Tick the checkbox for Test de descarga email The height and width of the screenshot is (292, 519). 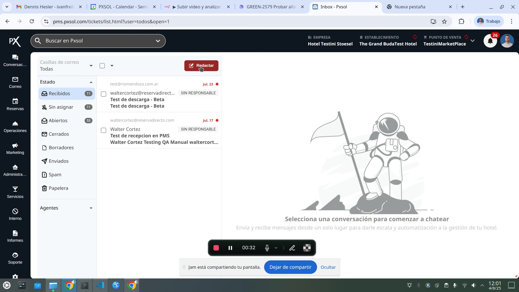coord(104,94)
